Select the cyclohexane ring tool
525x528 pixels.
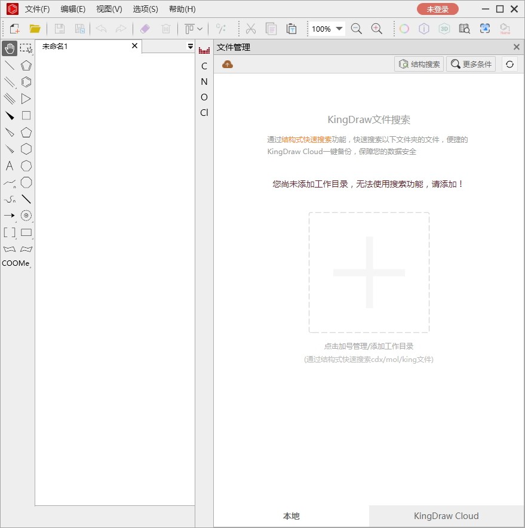26,149
